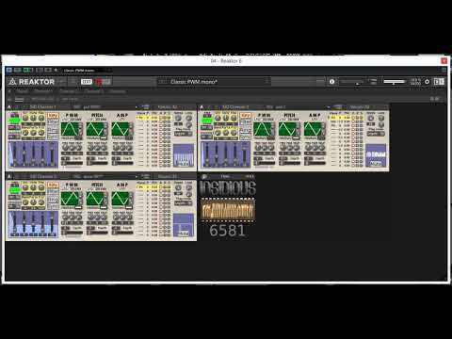Click Mute in SID Channel 3
The image size is (452, 339).
tap(184, 234)
